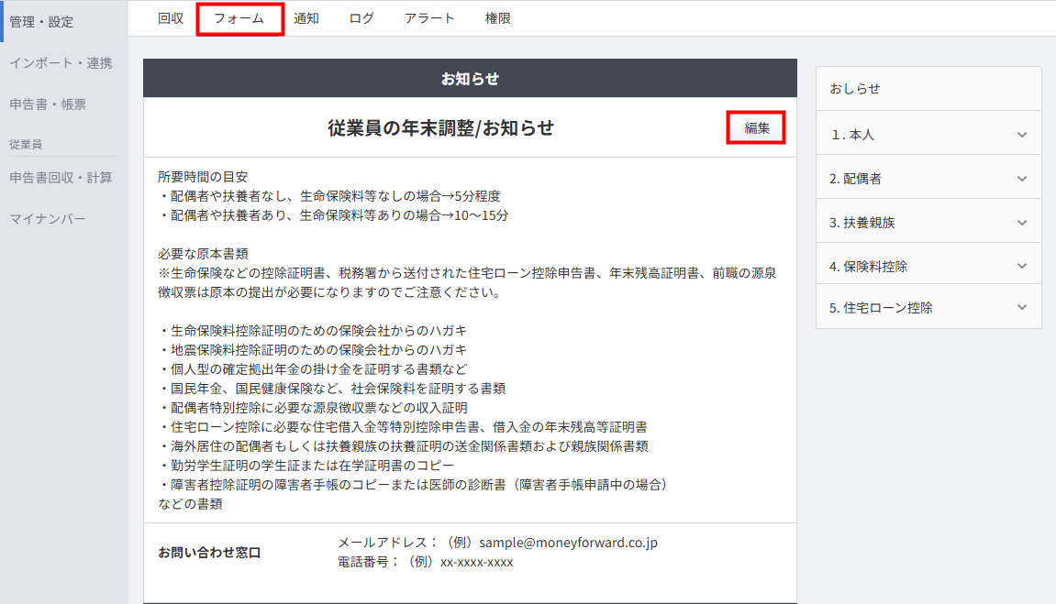Open the ログ tab
Image resolution: width=1056 pixels, height=604 pixels.
click(361, 19)
